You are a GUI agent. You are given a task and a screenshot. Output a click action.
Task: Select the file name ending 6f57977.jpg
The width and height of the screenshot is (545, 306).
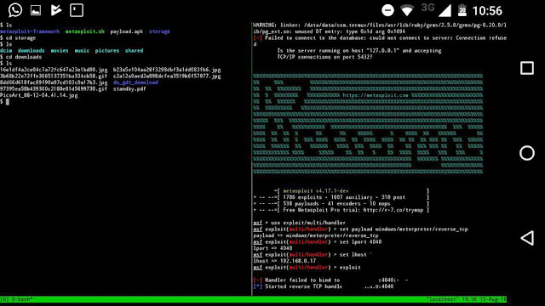[167, 76]
